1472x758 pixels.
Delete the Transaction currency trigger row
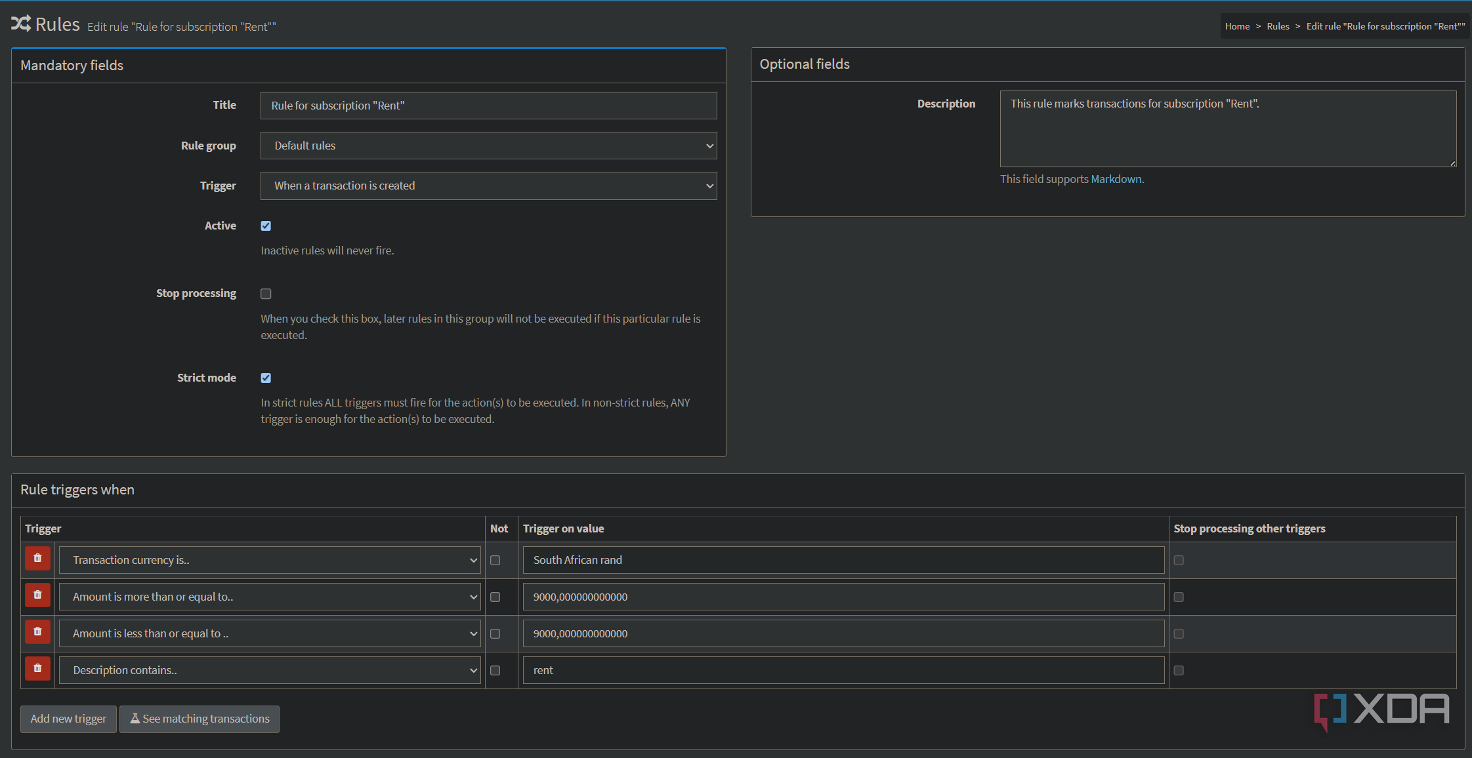tap(37, 559)
